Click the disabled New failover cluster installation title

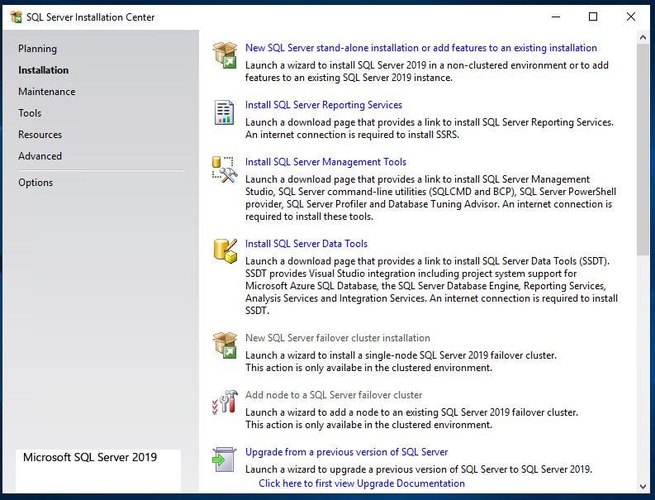pyautogui.click(x=338, y=338)
